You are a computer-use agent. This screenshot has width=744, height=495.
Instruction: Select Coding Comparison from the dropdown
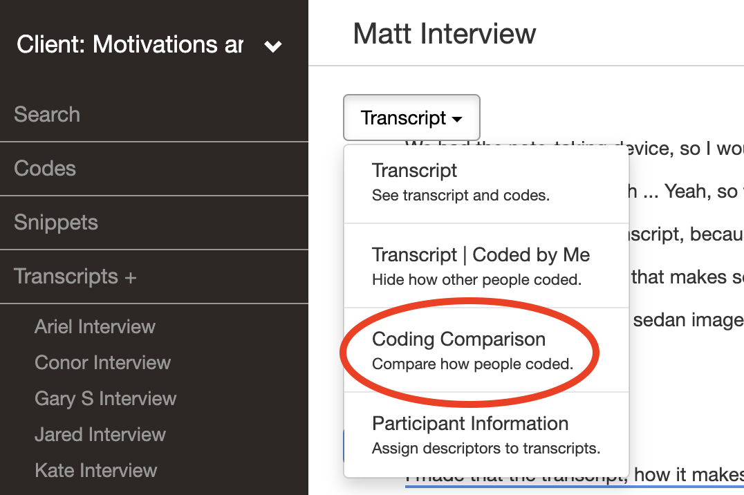point(486,351)
